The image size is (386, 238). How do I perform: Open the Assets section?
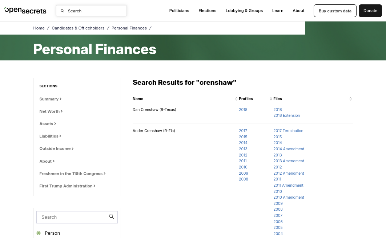click(x=48, y=124)
